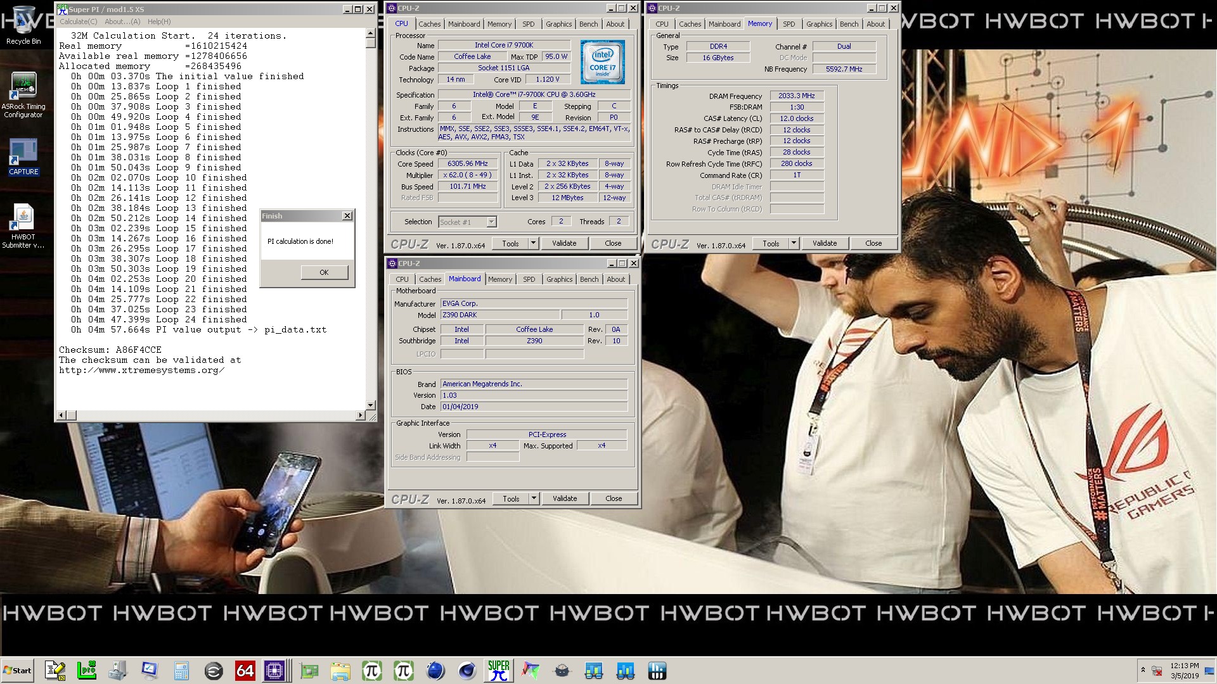The height and width of the screenshot is (684, 1217).
Task: Click Super PI horizontal scrollbar right arrow
Action: [360, 415]
